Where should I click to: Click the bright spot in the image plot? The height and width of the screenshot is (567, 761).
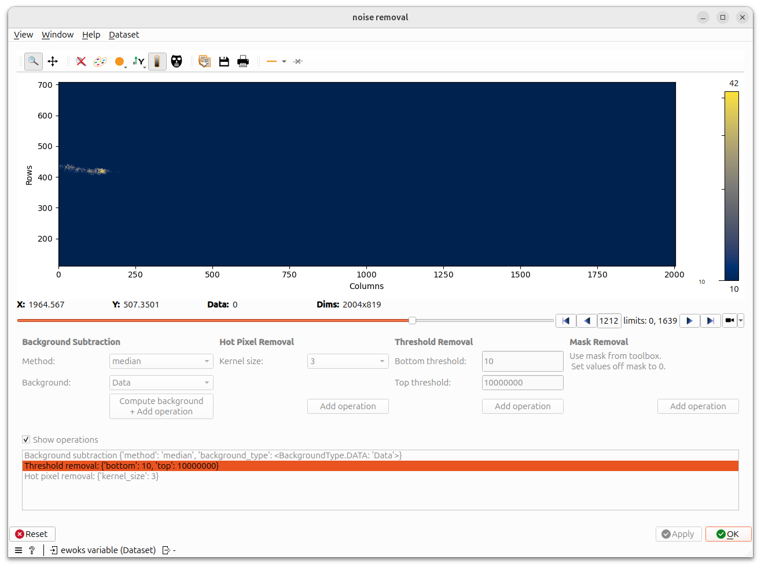click(102, 171)
